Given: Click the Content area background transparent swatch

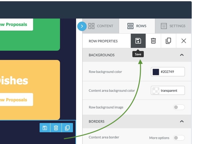Looking at the screenshot, I should [156, 91].
